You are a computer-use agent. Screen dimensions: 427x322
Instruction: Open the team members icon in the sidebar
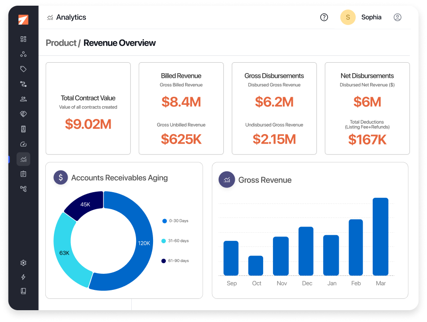(x=23, y=99)
